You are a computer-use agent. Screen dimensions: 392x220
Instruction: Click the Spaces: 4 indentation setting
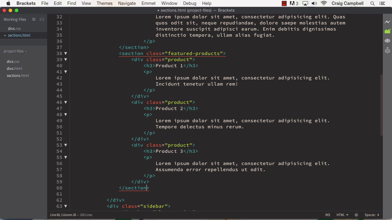click(372, 215)
